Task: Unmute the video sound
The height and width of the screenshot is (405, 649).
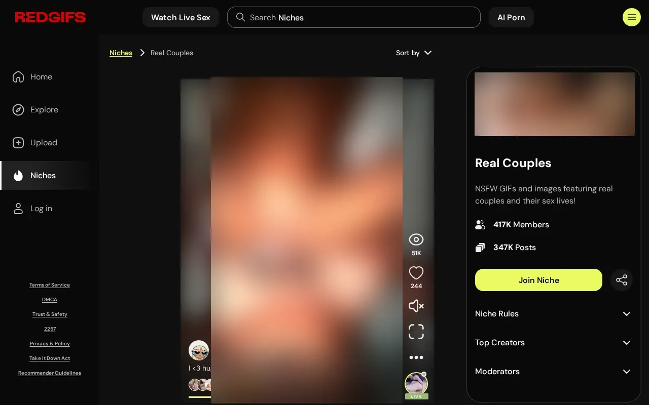Action: point(416,306)
